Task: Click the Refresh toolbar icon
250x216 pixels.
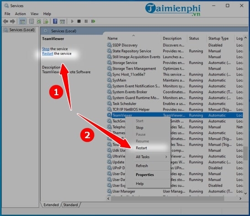Action: pyautogui.click(x=39, y=21)
